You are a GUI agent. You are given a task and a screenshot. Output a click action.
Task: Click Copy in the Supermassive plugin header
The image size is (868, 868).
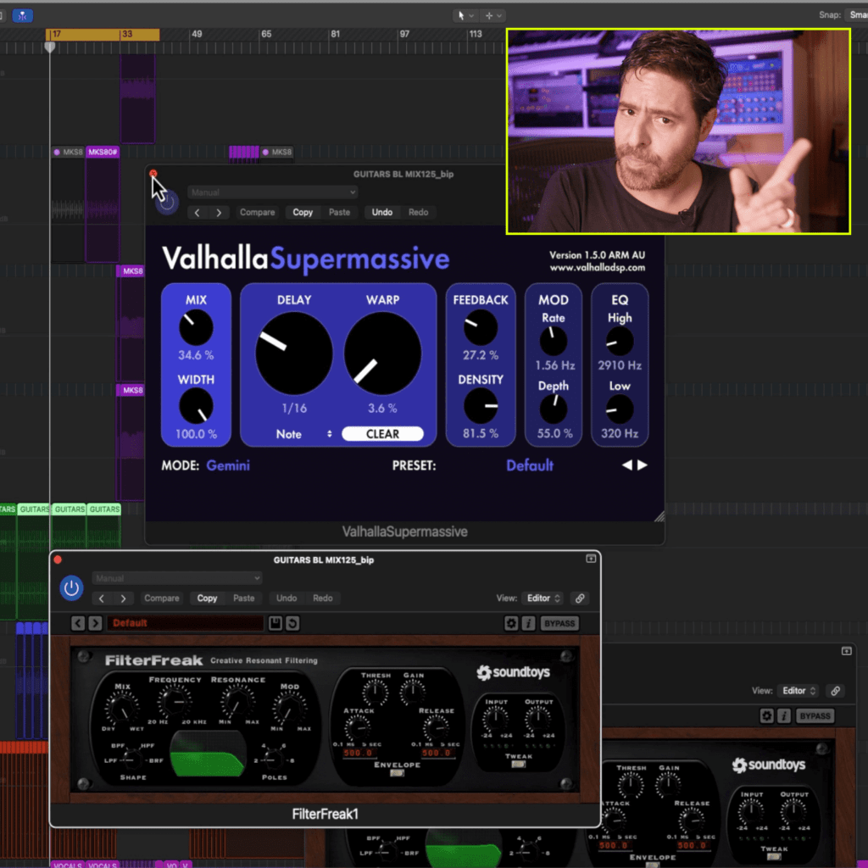tap(302, 212)
